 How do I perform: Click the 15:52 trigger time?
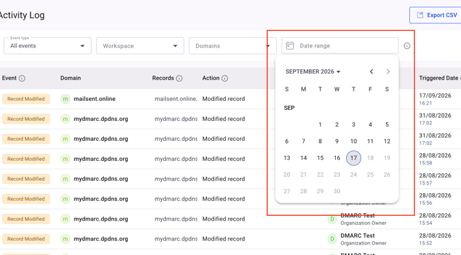tap(425, 243)
